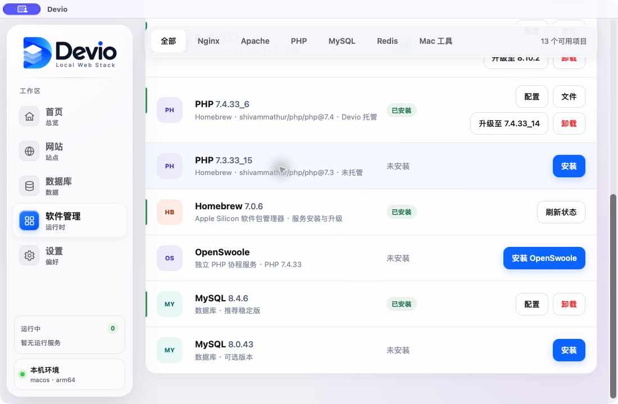The image size is (618, 404).
Task: Click 未安装 status of MySQL 8.0.43
Action: pyautogui.click(x=398, y=350)
